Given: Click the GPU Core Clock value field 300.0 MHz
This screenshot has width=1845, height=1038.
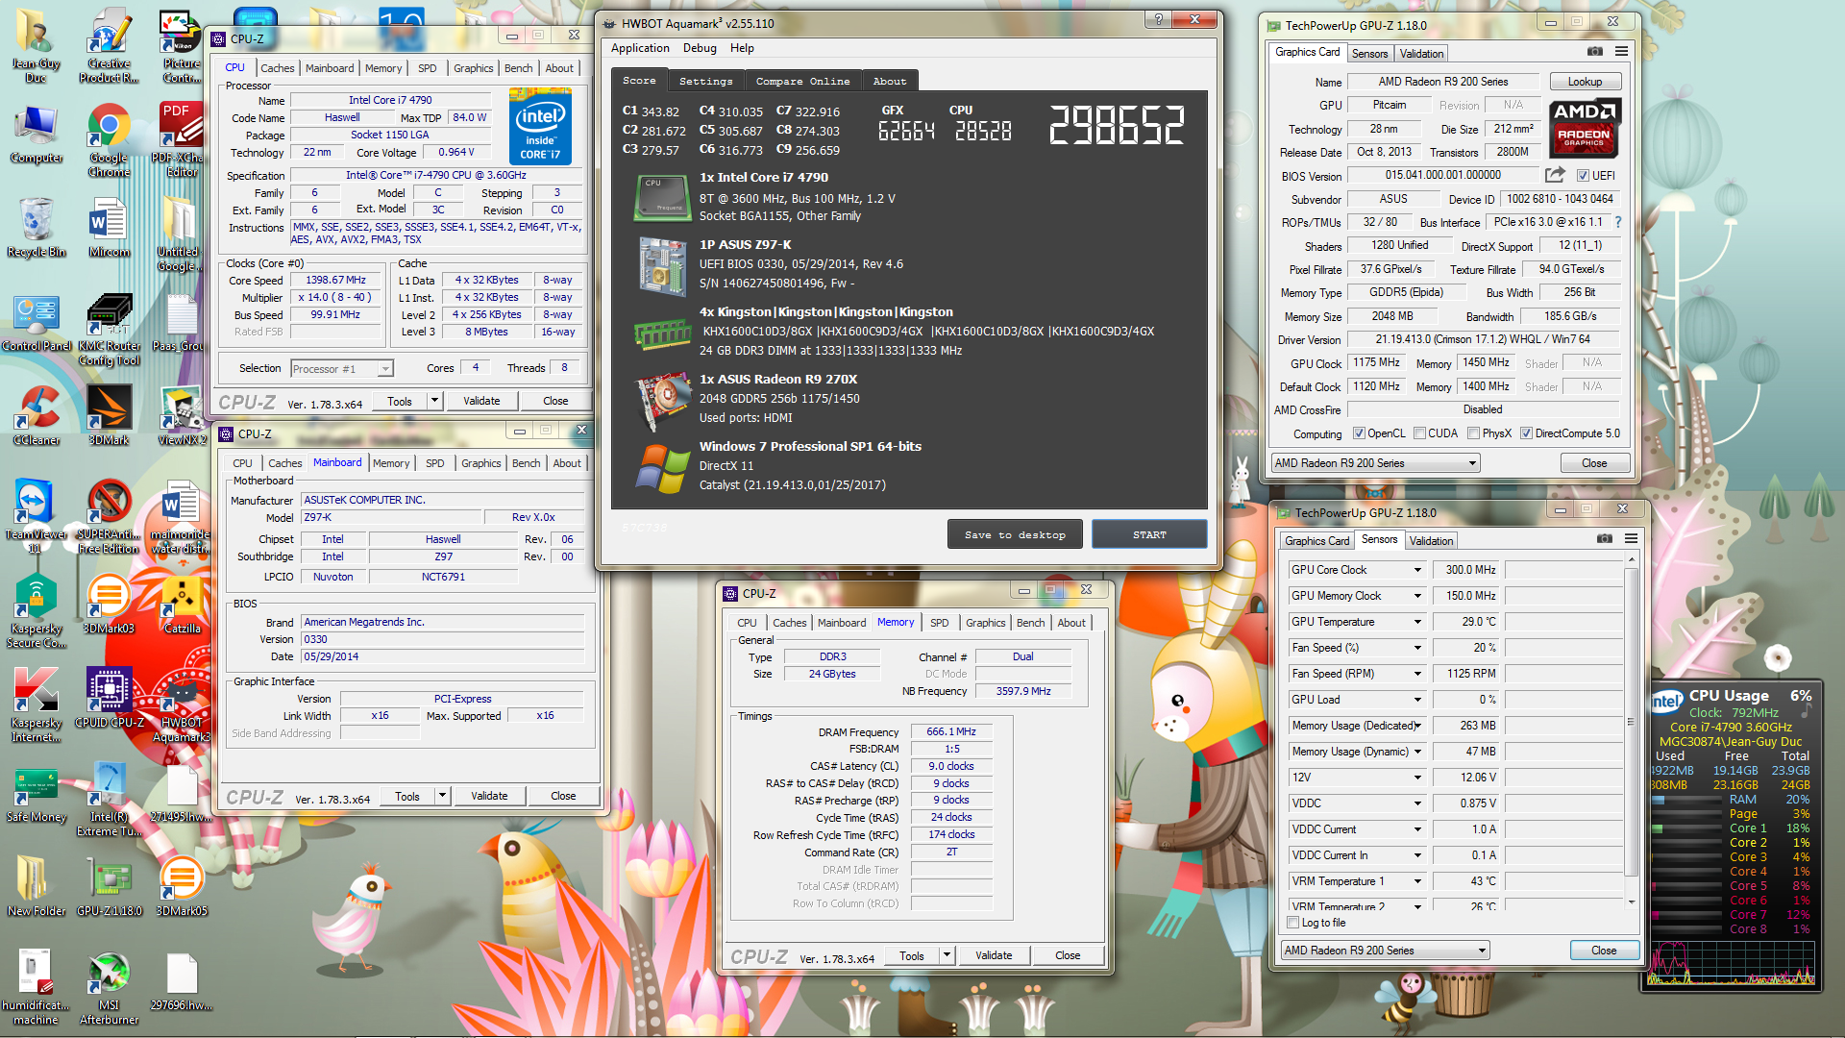Looking at the screenshot, I should (1466, 570).
